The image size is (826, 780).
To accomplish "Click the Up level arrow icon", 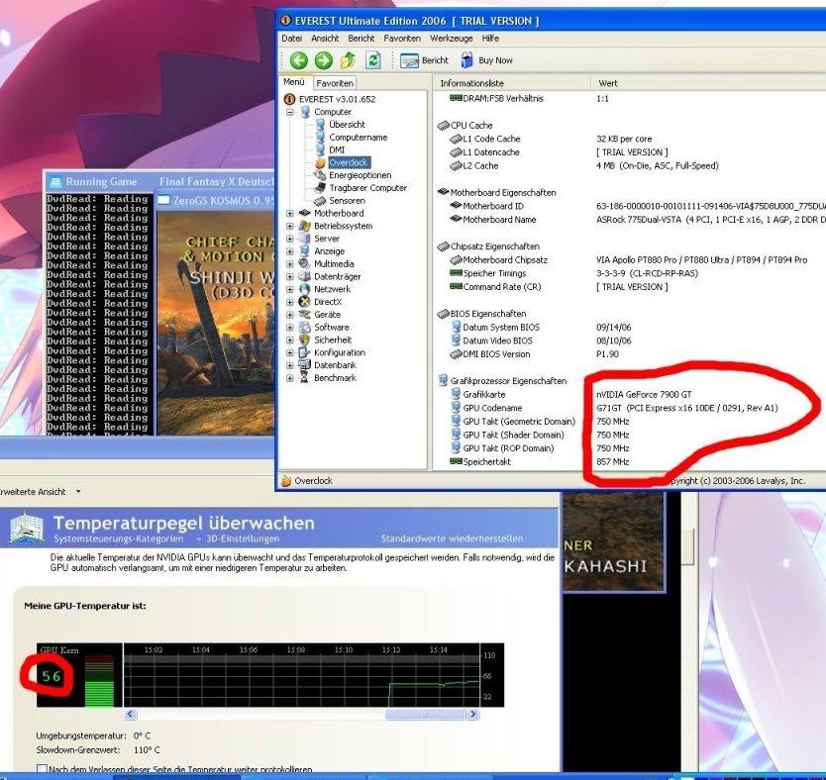I will (349, 60).
